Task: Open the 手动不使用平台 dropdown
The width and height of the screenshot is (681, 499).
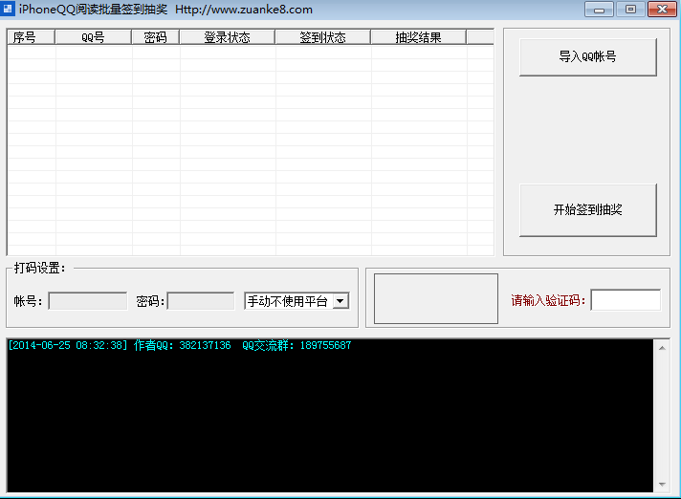Action: 340,301
